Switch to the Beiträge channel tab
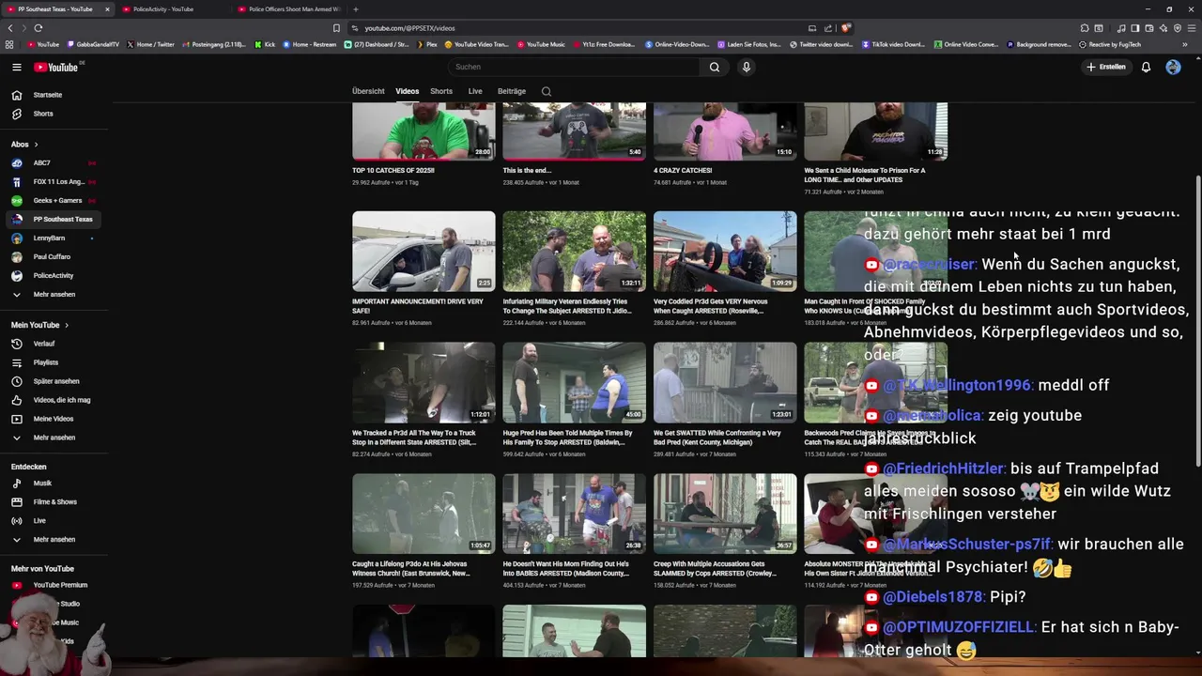 (x=512, y=91)
